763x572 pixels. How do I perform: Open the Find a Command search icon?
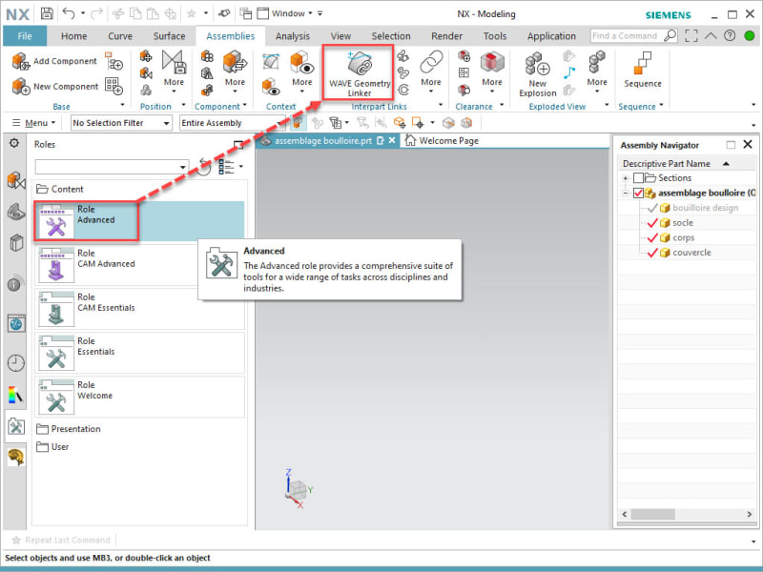pyautogui.click(x=670, y=35)
